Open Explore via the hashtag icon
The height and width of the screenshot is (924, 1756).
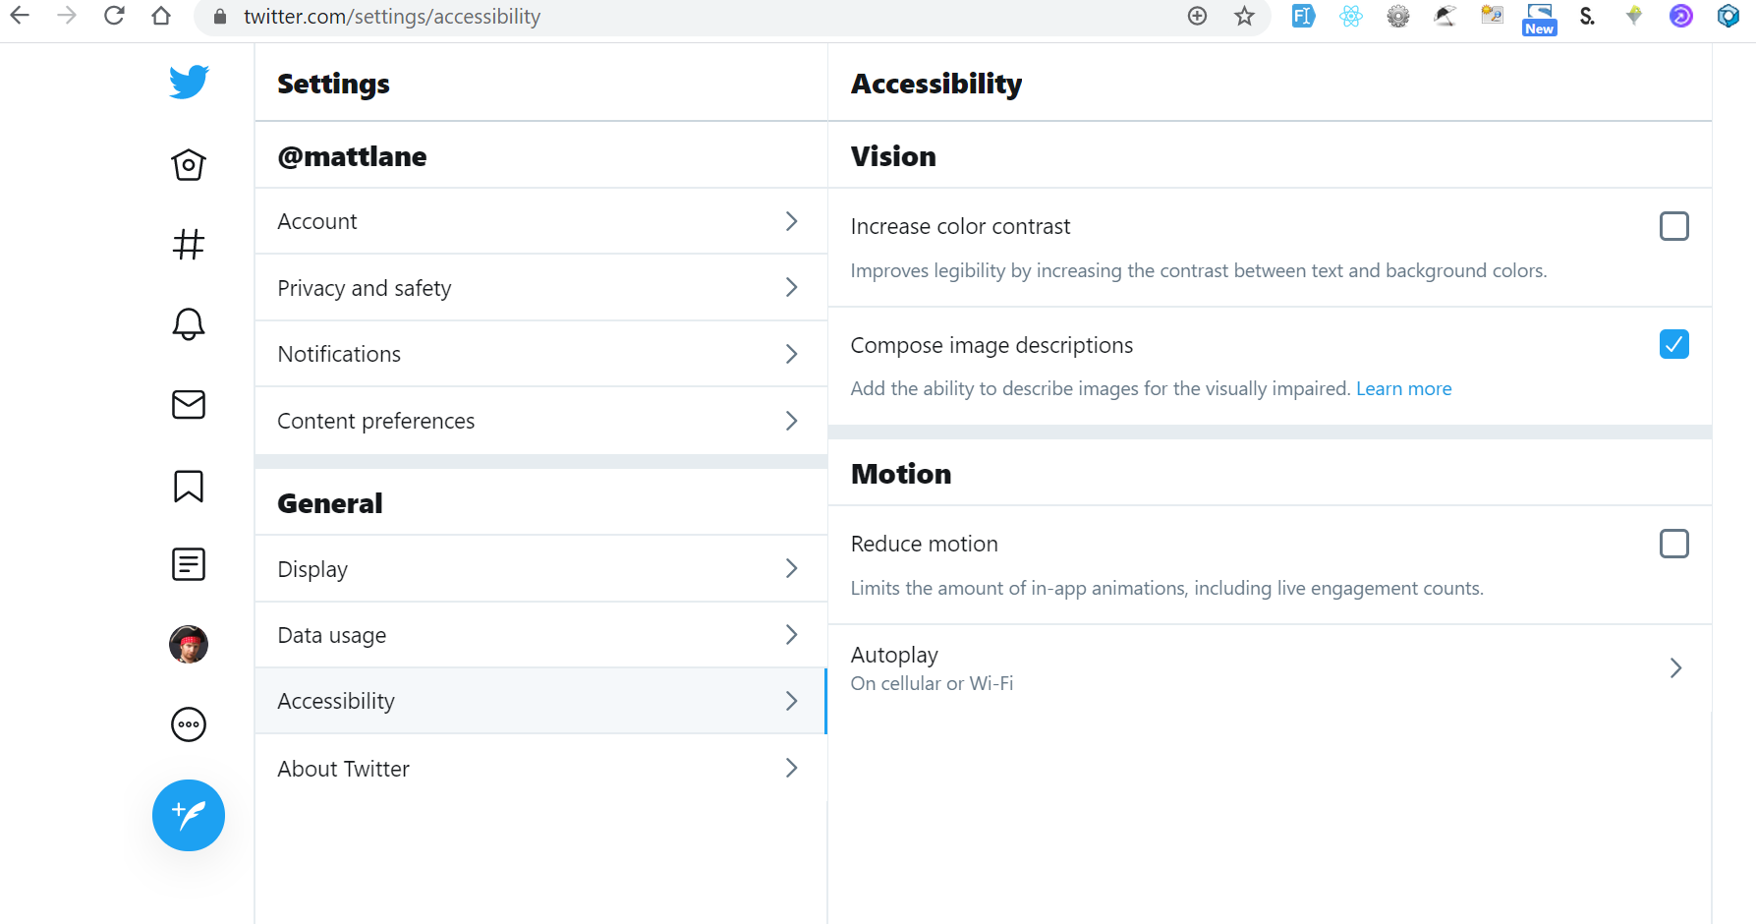click(x=188, y=245)
